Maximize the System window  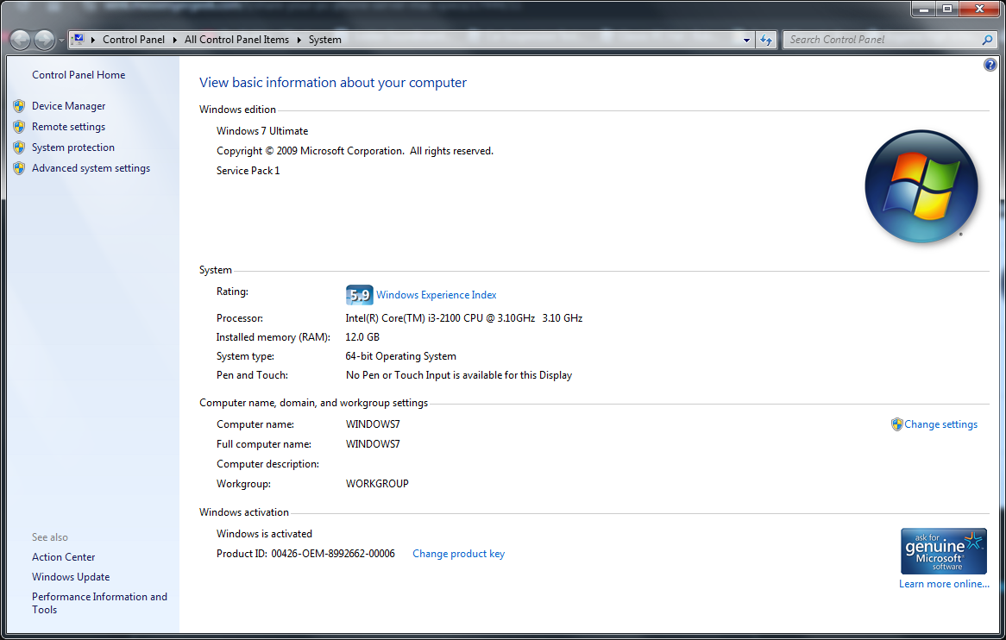947,9
